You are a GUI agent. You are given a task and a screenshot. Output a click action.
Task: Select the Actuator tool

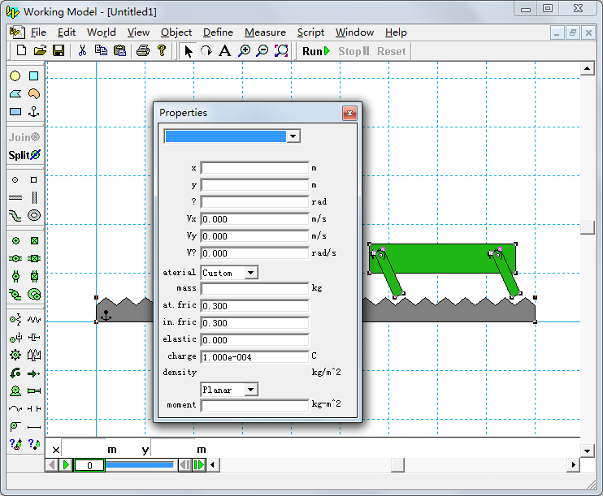(x=34, y=390)
